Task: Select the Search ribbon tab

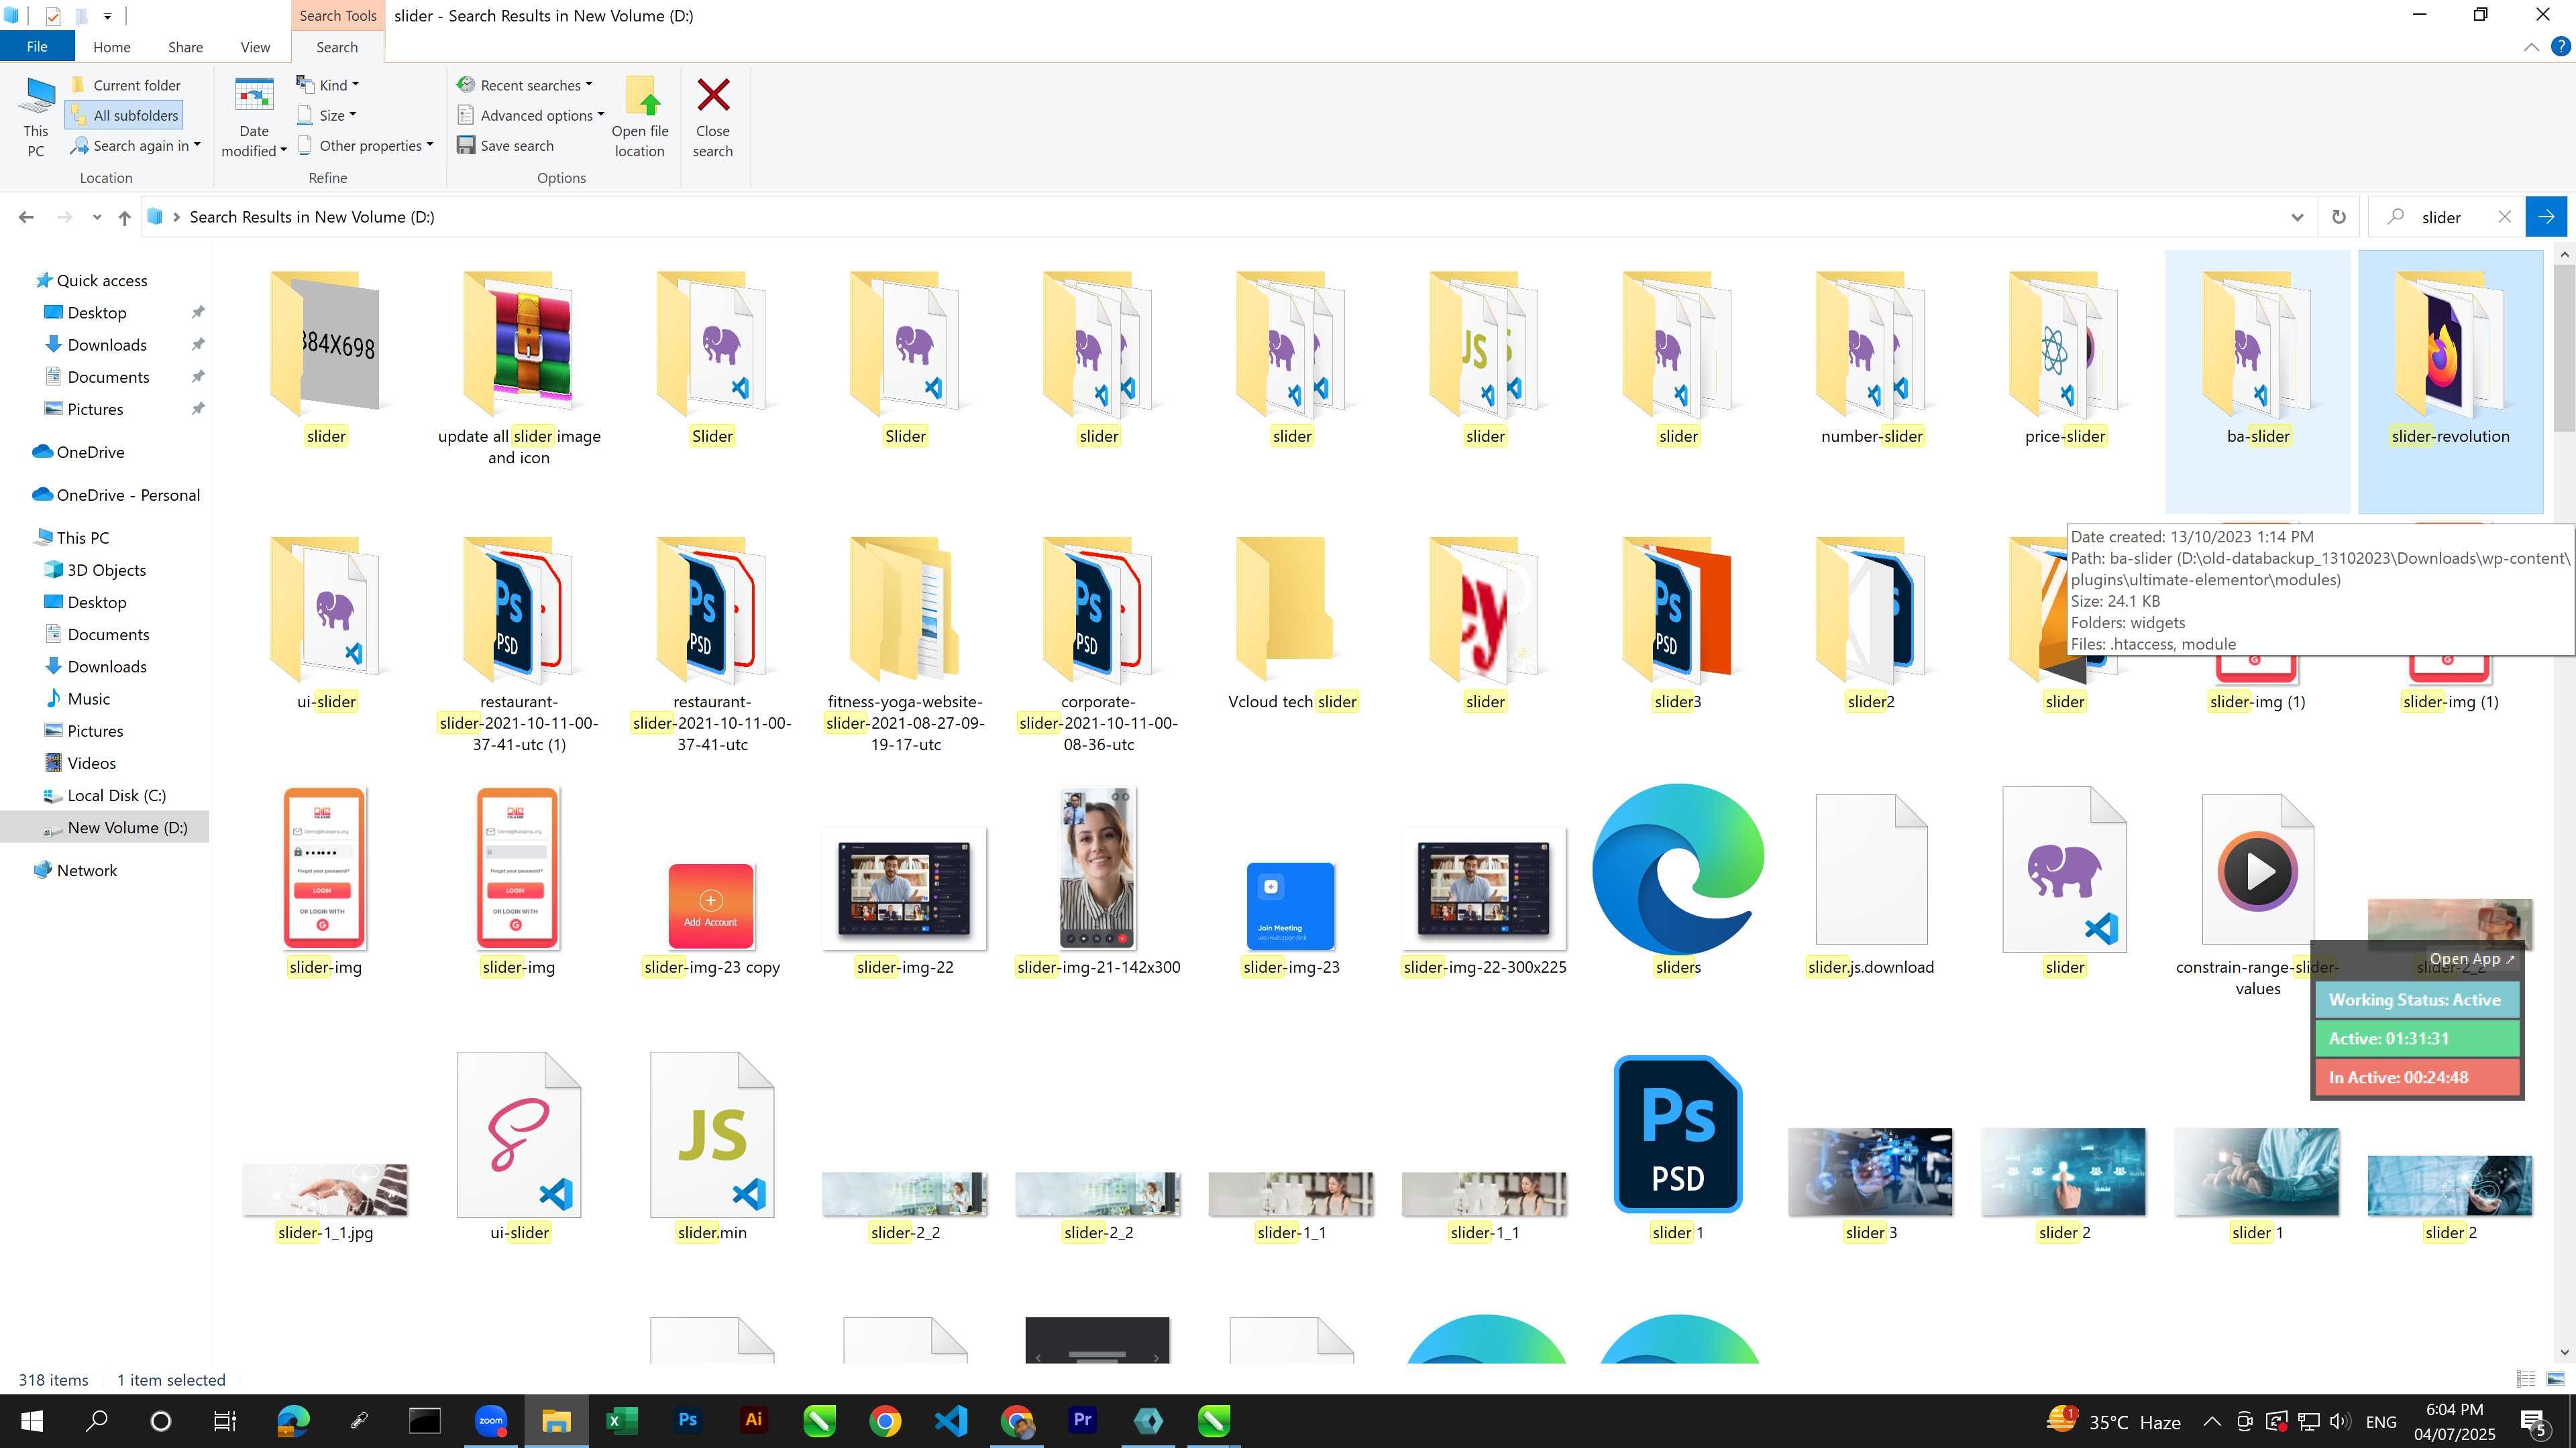Action: 337,47
